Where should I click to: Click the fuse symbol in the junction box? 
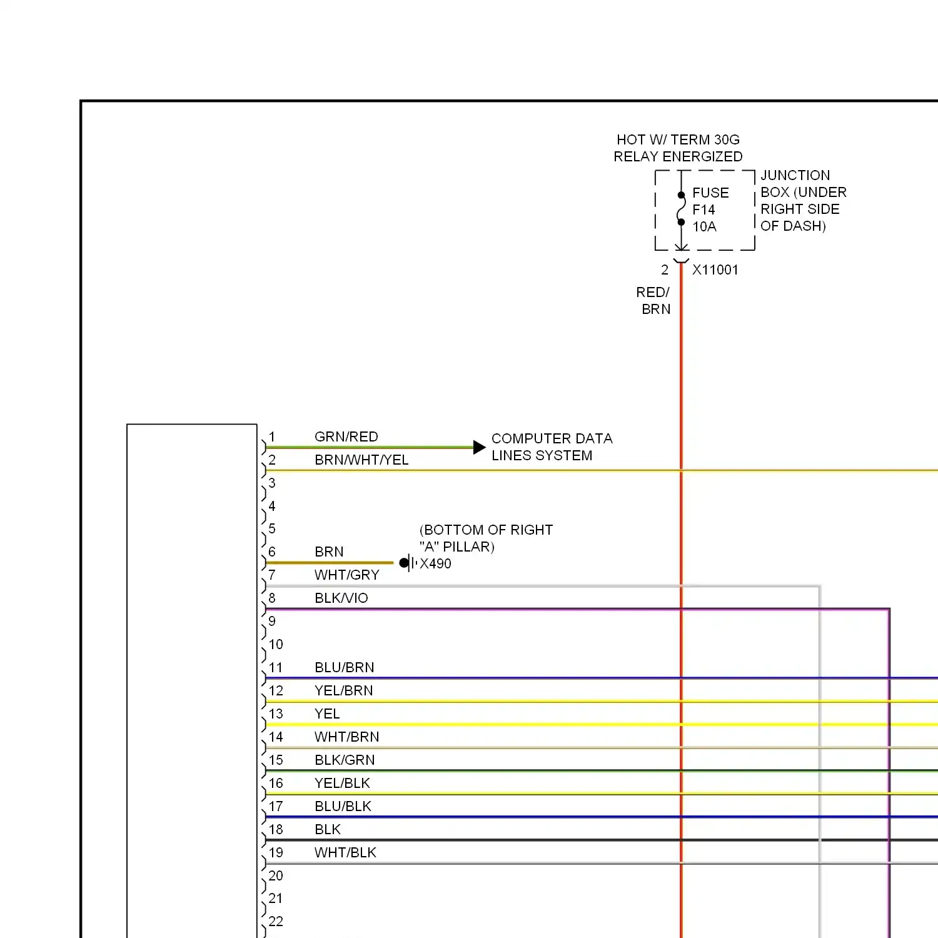(x=681, y=209)
